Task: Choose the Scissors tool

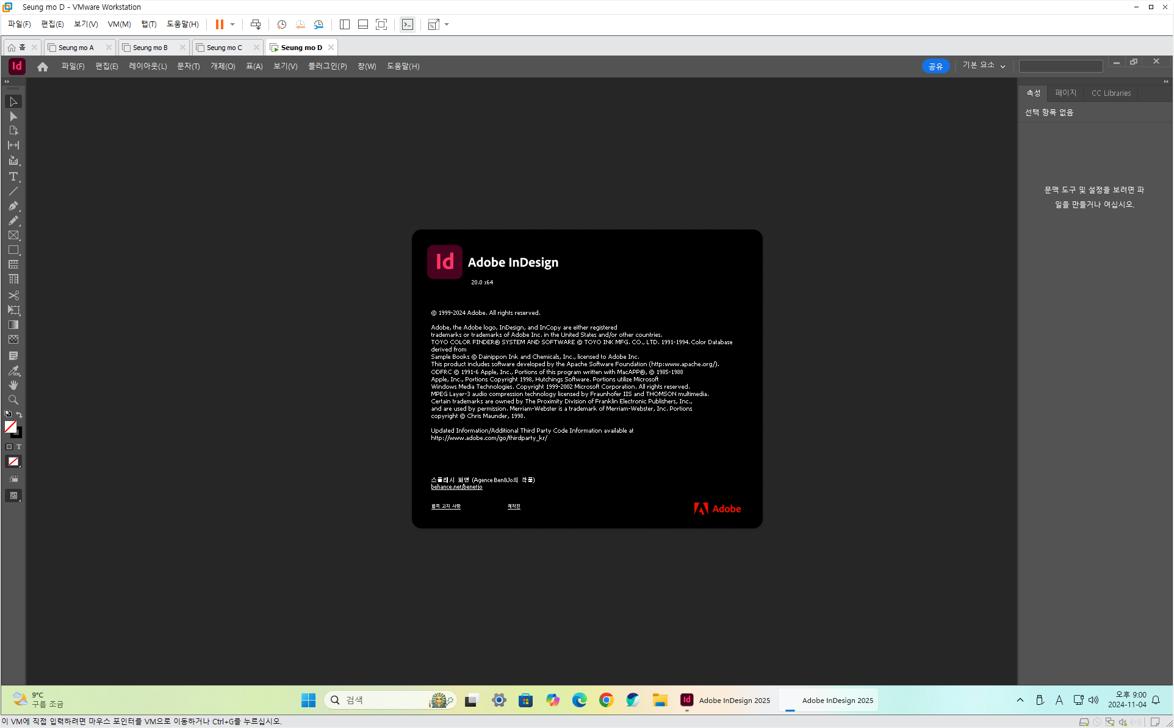Action: click(13, 295)
